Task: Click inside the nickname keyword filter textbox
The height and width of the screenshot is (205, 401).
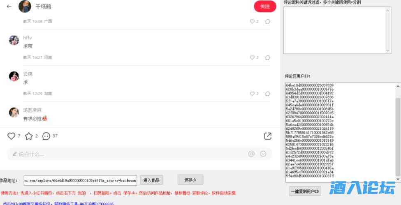Action: pos(334,30)
